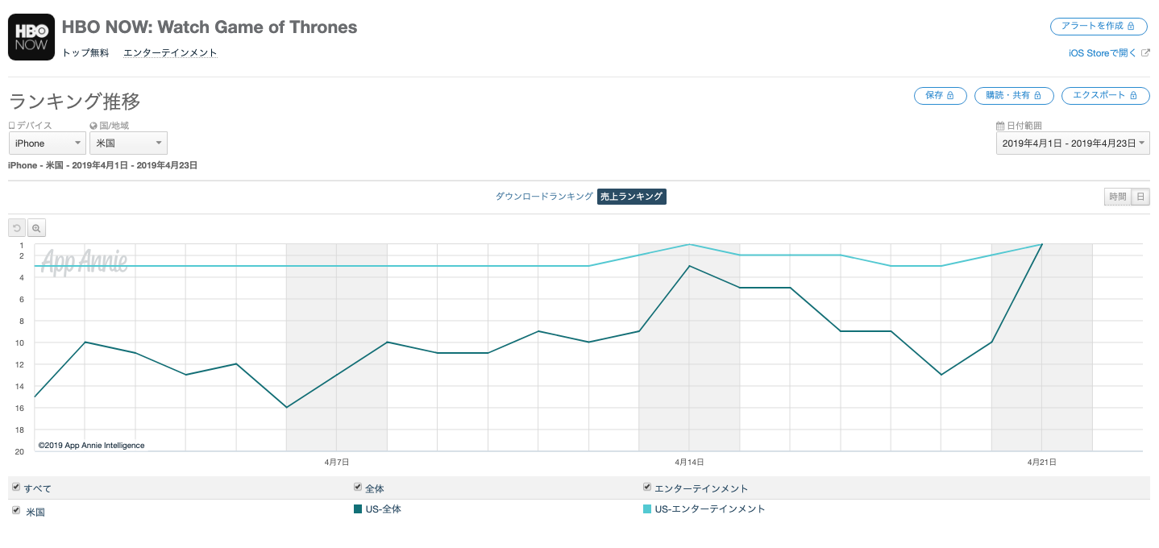Open the iPhone device dropdown
Viewport: 1159px width, 548px height.
click(47, 143)
